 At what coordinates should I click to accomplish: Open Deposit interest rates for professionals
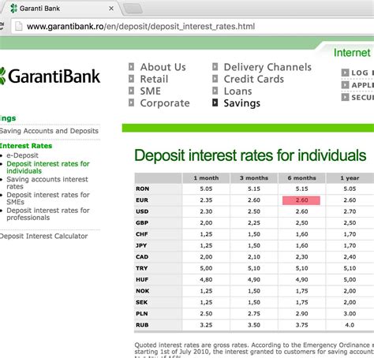pos(48,214)
